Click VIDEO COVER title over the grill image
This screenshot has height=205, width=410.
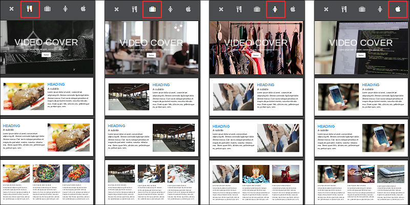(46, 43)
